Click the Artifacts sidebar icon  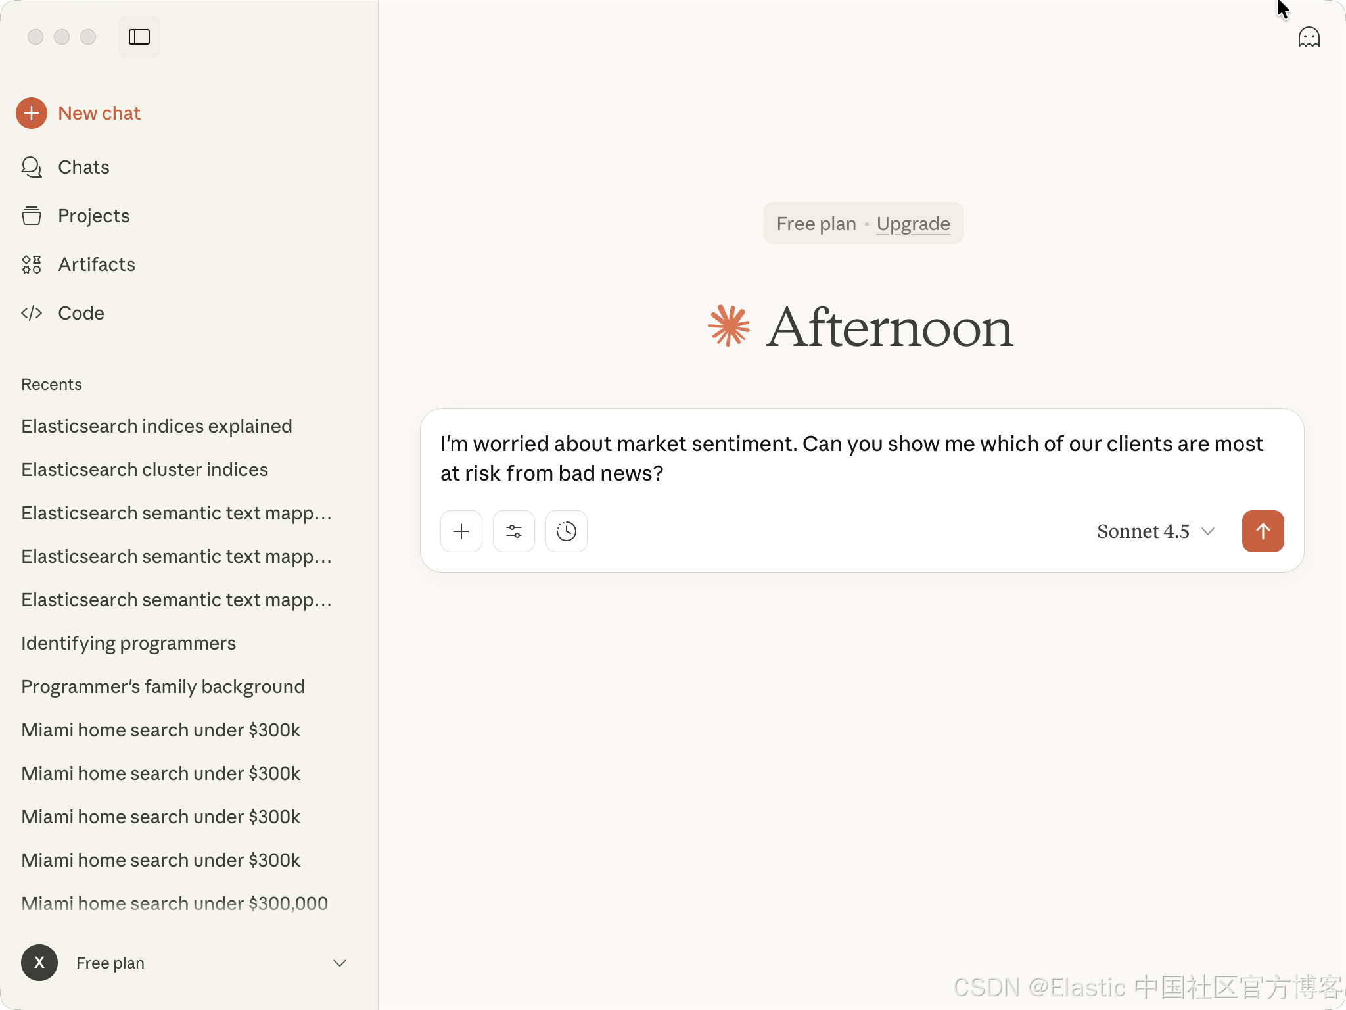click(32, 264)
